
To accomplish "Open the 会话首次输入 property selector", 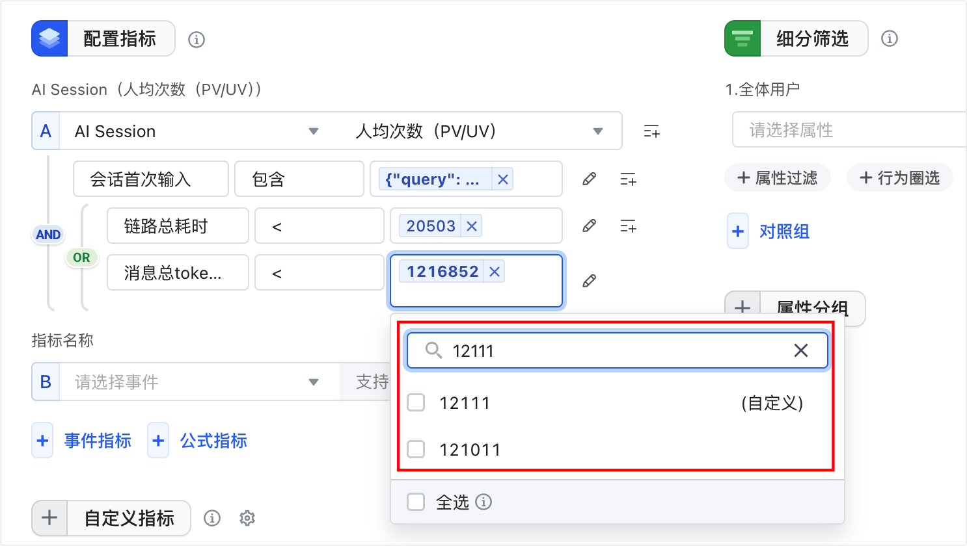I will 151,179.
